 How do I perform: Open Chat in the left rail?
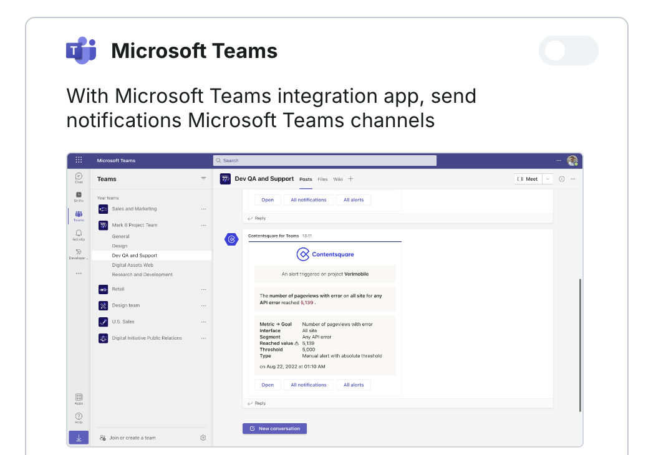(x=79, y=178)
